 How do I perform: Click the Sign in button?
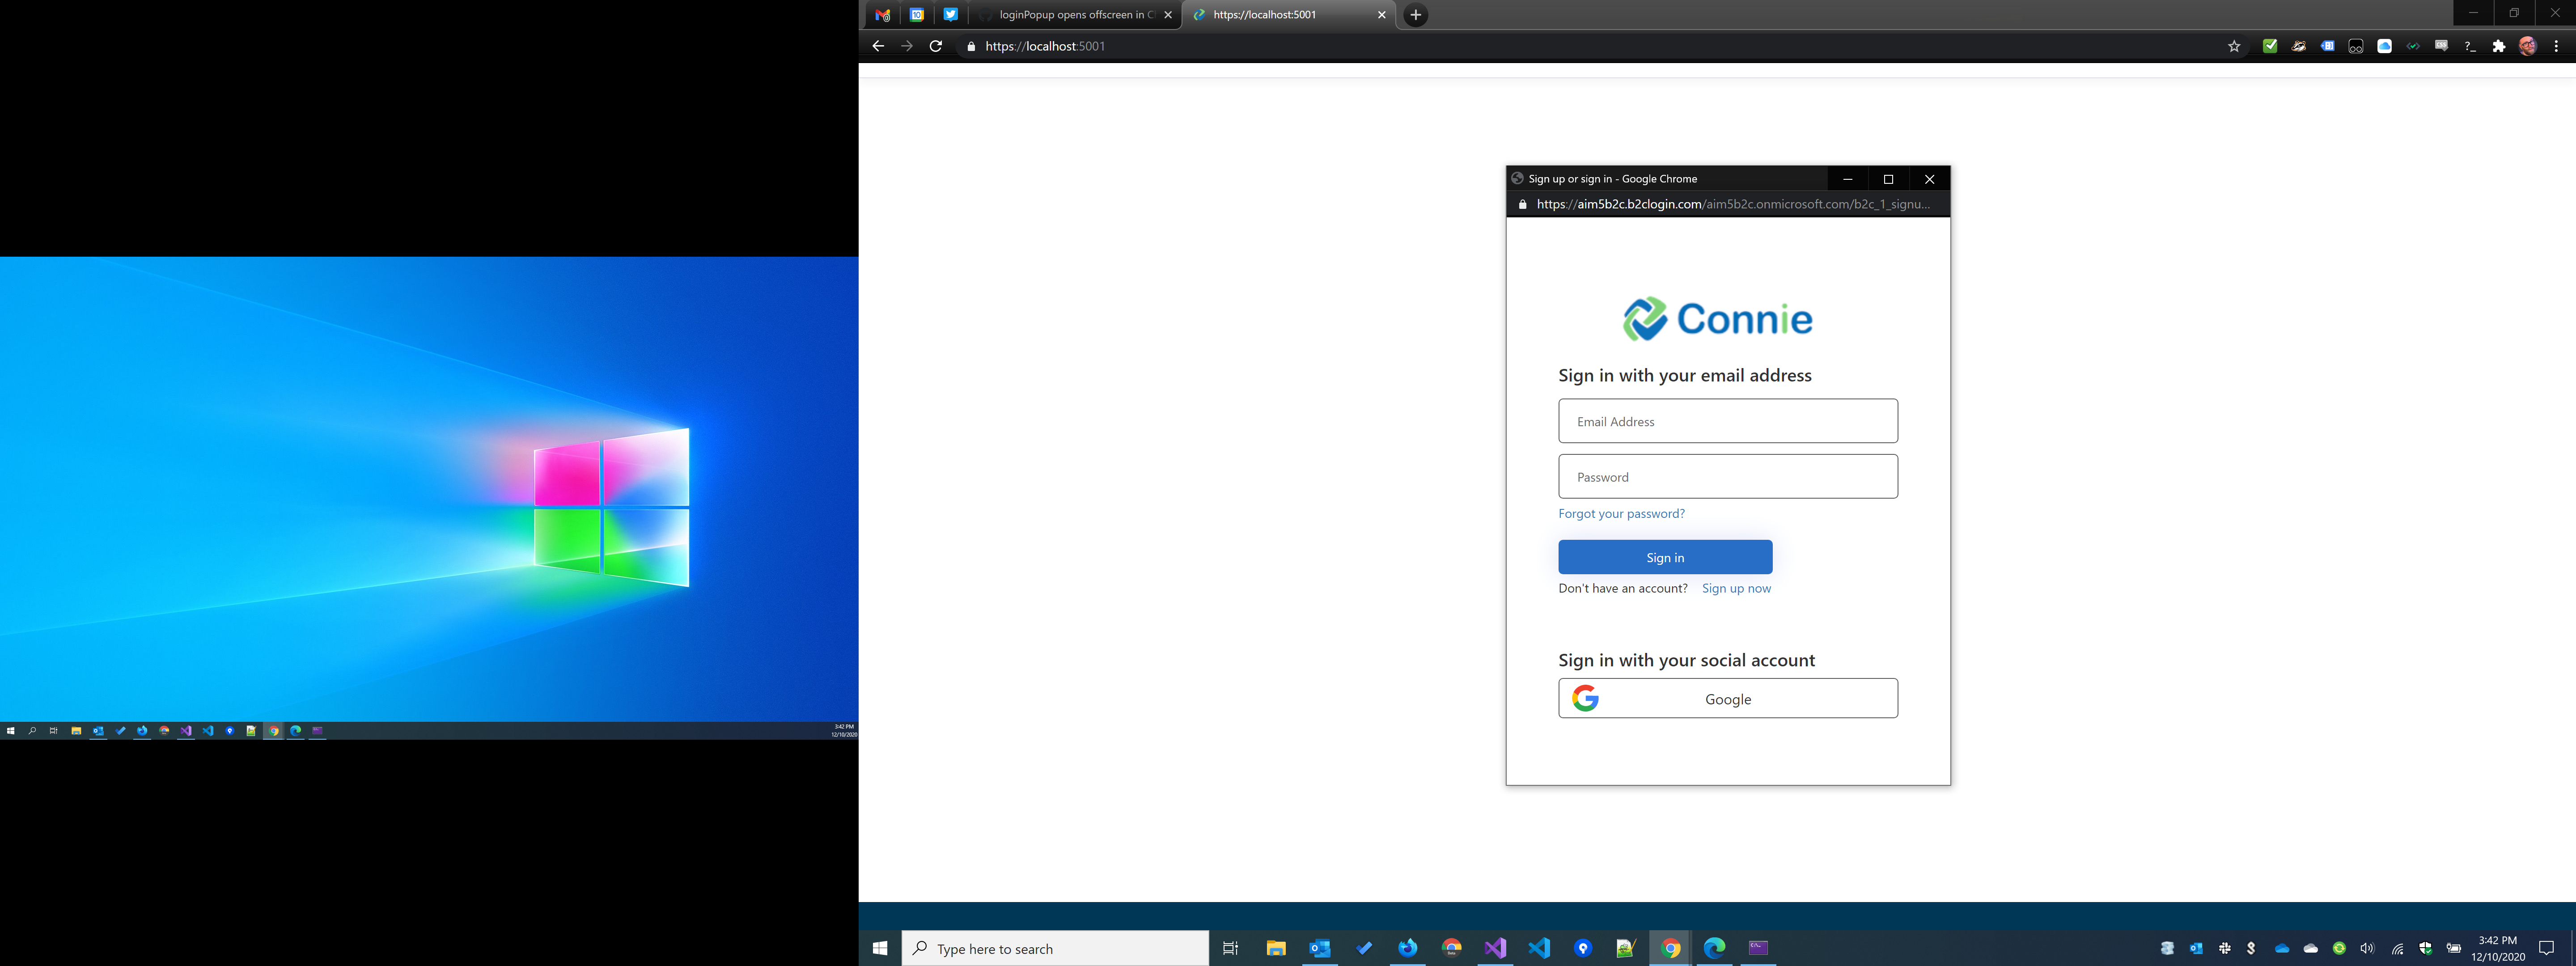click(x=1664, y=557)
